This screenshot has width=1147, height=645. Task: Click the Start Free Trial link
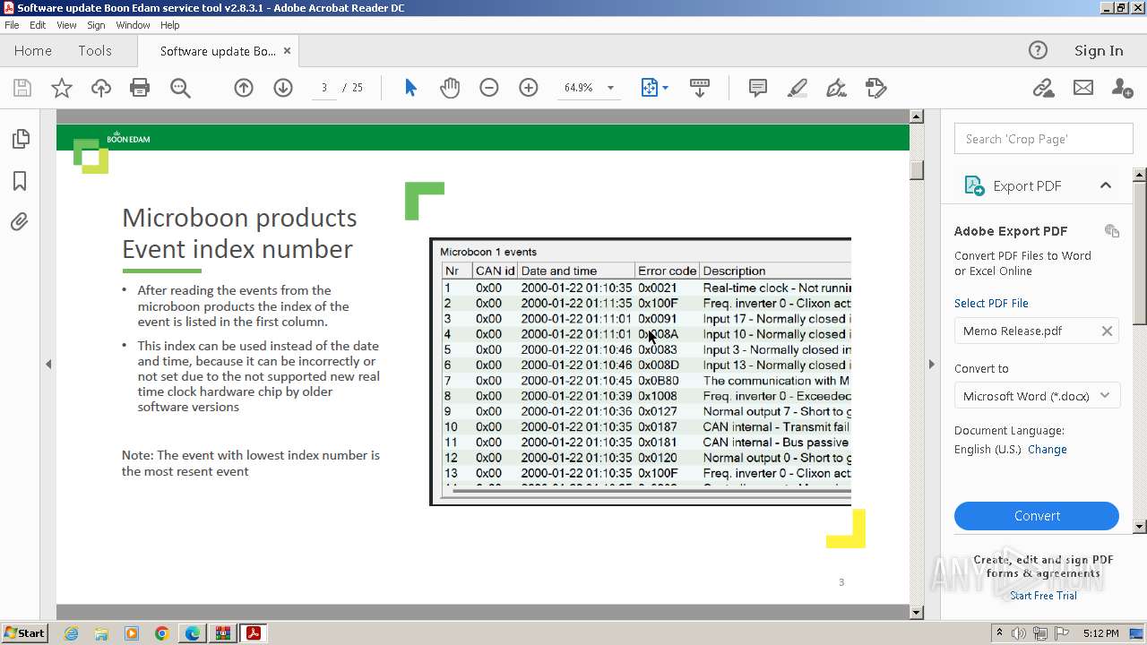click(x=1043, y=596)
